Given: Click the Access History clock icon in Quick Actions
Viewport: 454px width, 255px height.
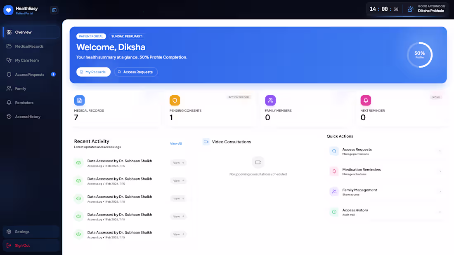Looking at the screenshot, I should click(334, 212).
